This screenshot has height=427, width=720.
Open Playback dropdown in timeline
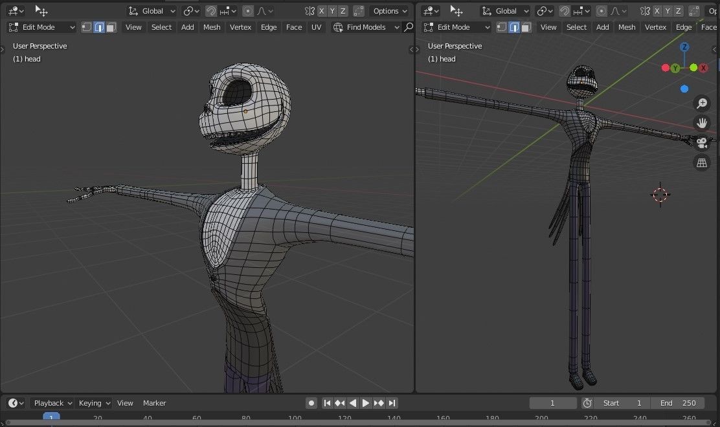coord(52,402)
